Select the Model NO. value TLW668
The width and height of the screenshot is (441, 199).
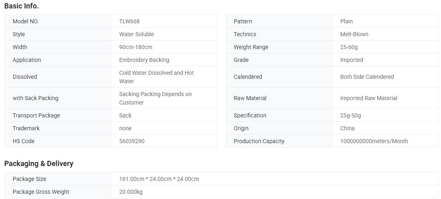[129, 21]
